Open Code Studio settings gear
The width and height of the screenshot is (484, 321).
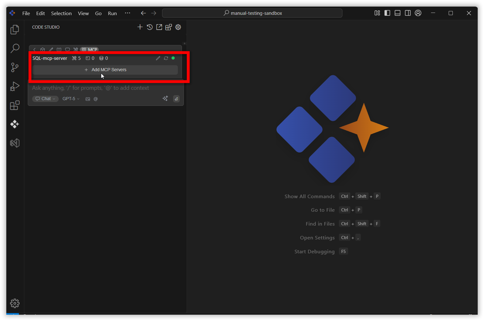178,27
